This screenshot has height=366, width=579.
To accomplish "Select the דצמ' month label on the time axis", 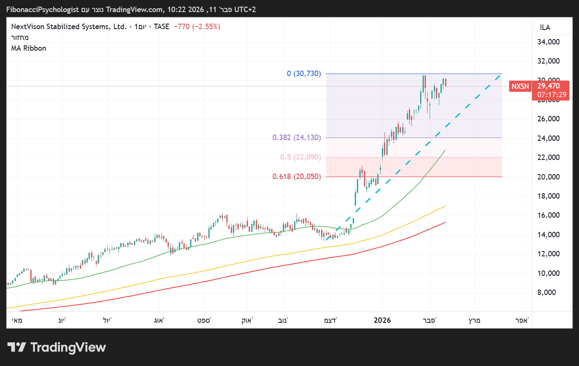I will point(331,320).
